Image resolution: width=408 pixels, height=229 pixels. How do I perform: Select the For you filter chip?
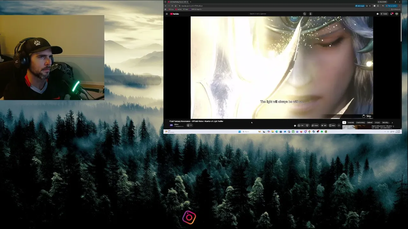(x=377, y=122)
